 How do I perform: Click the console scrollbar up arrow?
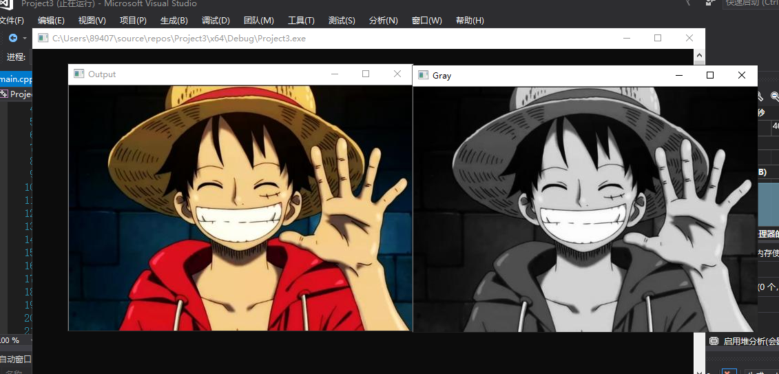tap(700, 54)
